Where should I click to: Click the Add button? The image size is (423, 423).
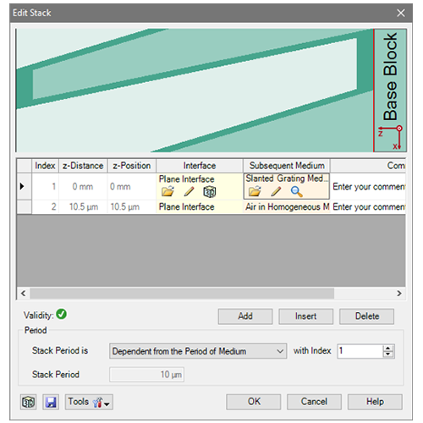[245, 316]
